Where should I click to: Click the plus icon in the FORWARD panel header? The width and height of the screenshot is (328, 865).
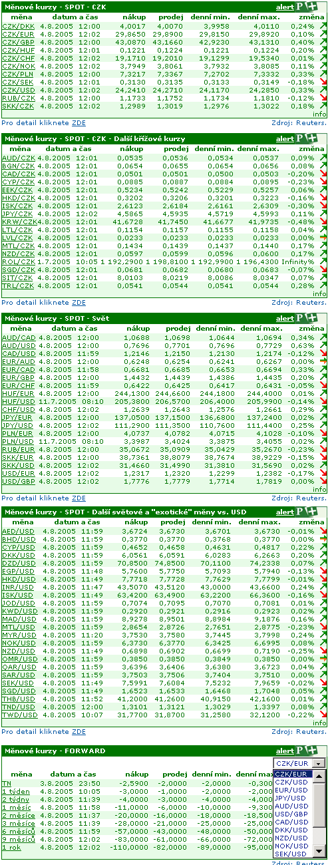point(312,751)
